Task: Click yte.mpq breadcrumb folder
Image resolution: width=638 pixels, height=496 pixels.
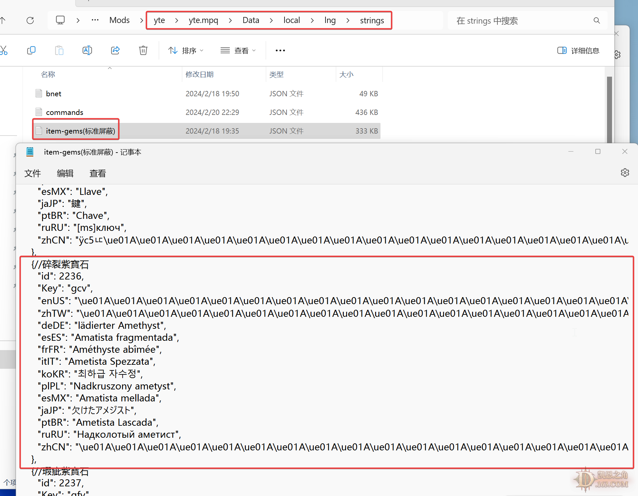Action: click(x=203, y=20)
